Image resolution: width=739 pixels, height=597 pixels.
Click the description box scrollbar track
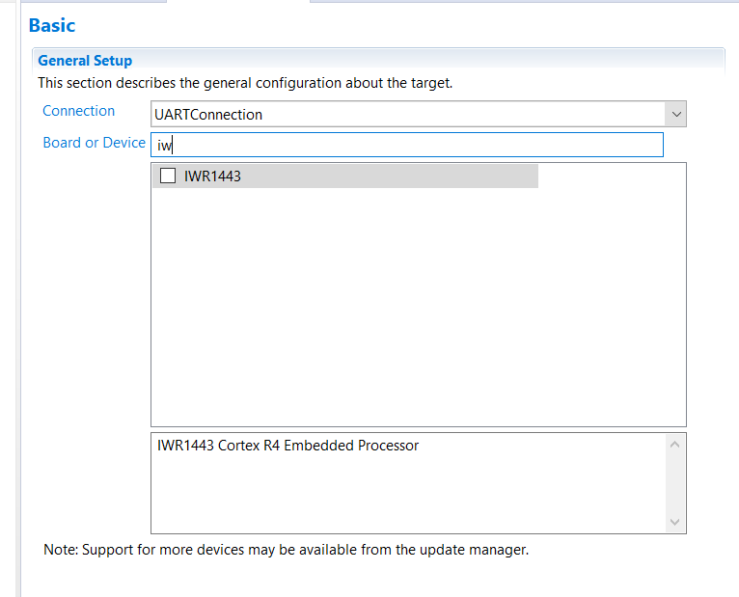(675, 482)
